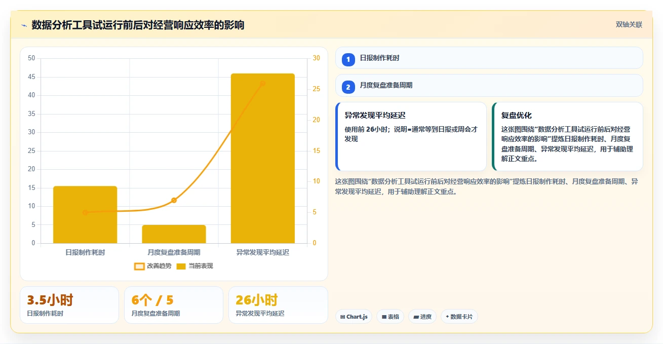Open the 复盘优化 info card
Image resolution: width=663 pixels, height=344 pixels.
[567, 137]
